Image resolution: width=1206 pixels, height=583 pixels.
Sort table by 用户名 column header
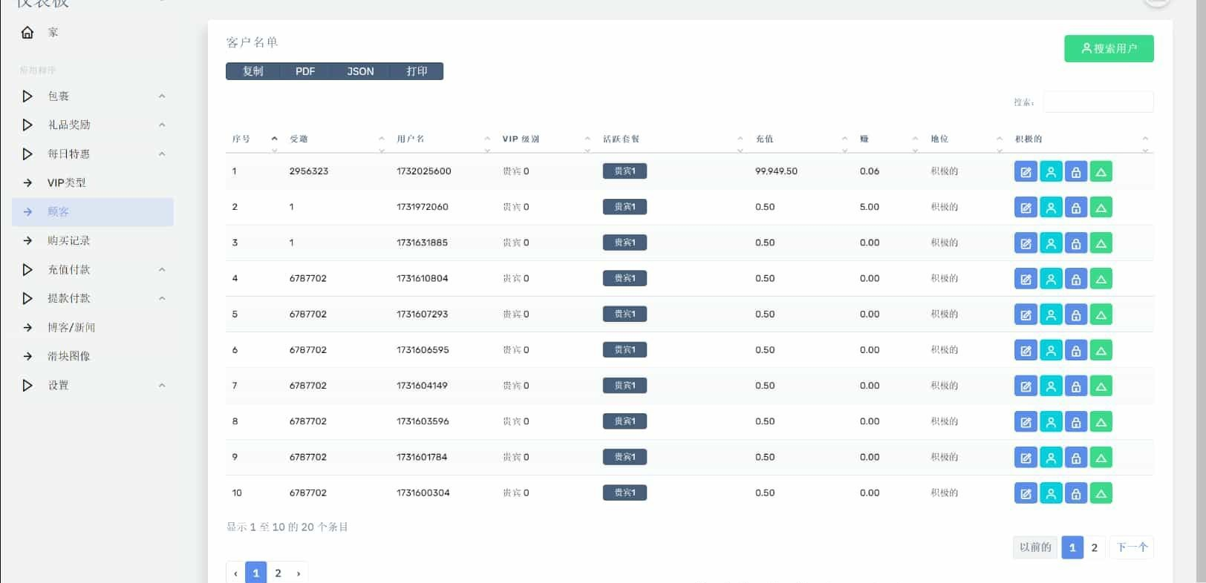(411, 139)
